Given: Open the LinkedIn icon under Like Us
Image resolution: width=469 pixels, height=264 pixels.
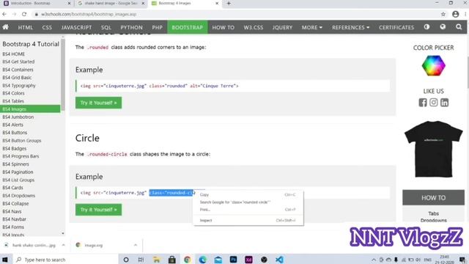Looking at the screenshot, I should [445, 103].
